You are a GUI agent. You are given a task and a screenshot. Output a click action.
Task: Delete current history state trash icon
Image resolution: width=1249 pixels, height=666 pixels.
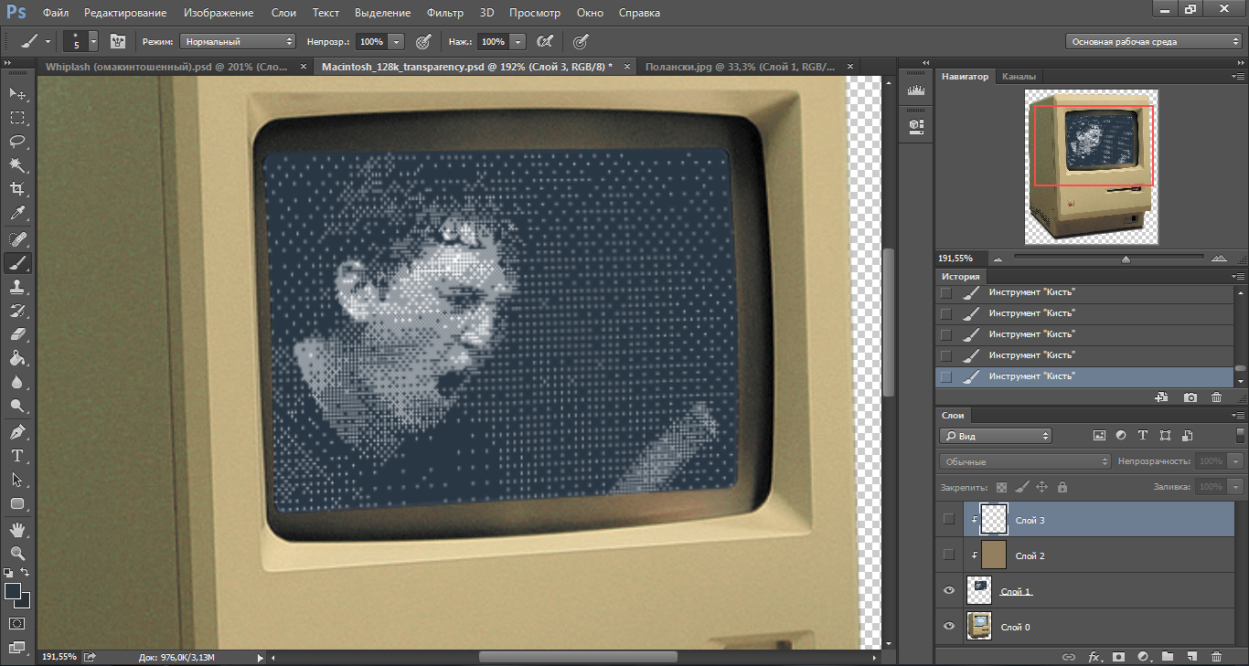pyautogui.click(x=1216, y=397)
